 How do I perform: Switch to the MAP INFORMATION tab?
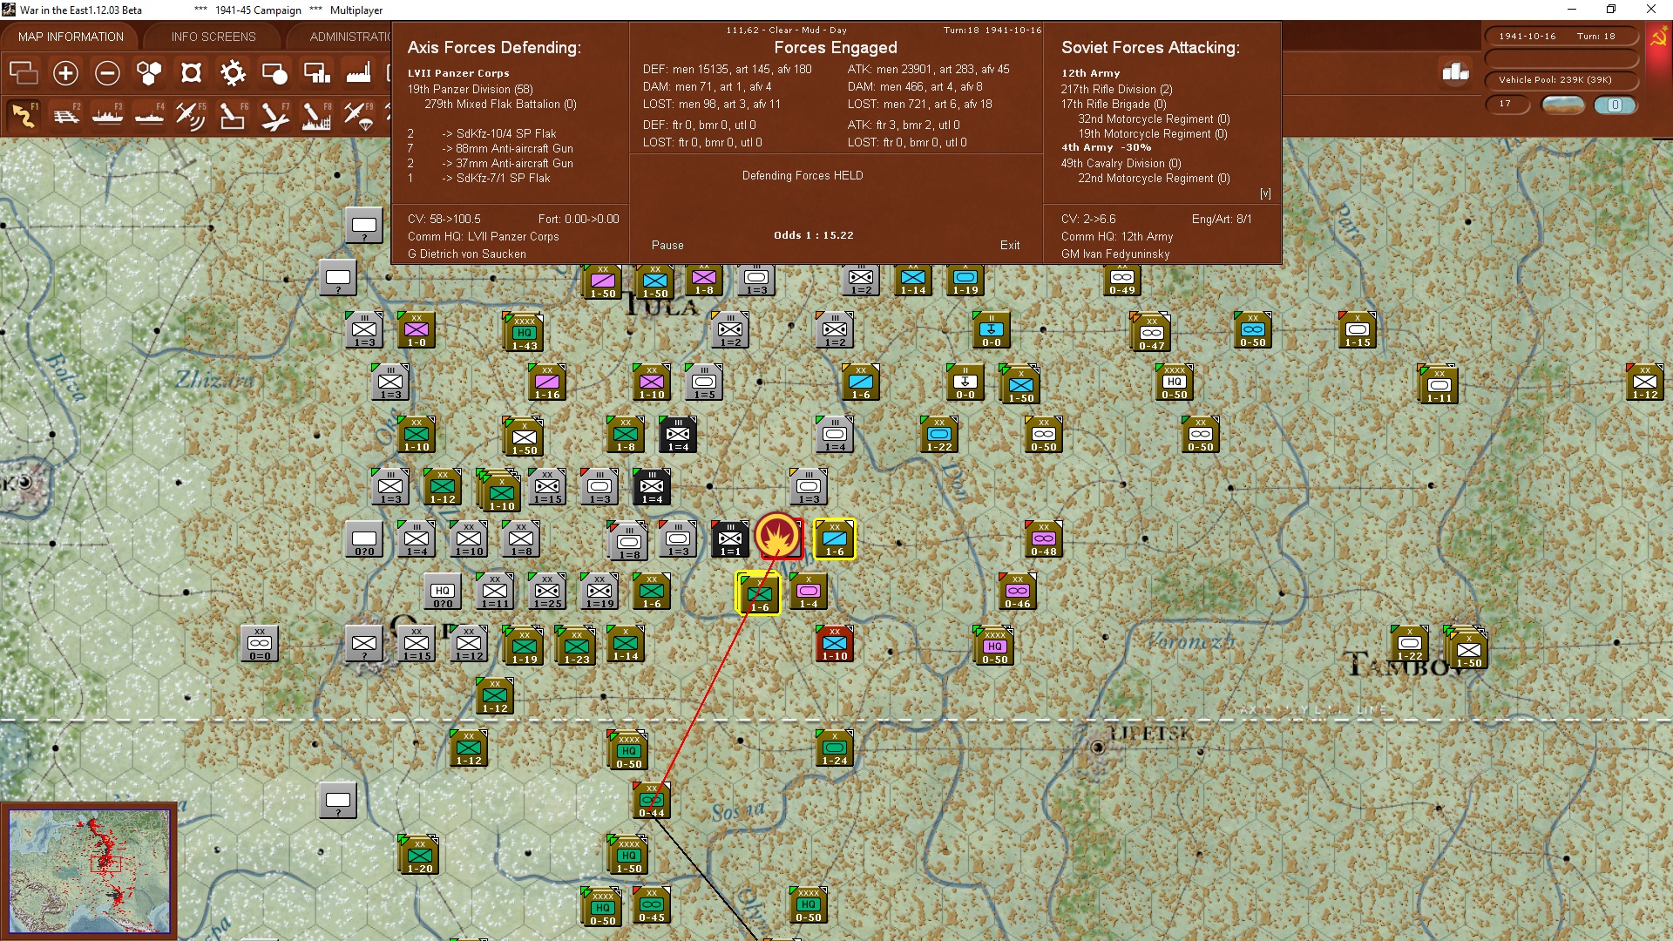(71, 37)
